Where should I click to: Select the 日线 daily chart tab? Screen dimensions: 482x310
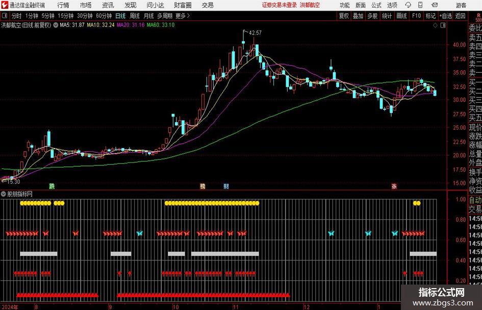tap(120, 16)
